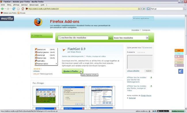
Task: Click the green Go arrow beside address bar
Action: [144, 9]
